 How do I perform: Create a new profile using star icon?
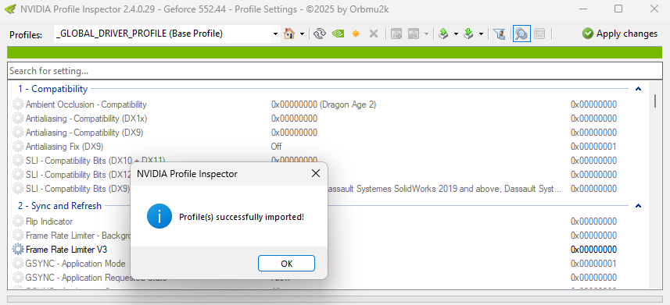(356, 34)
